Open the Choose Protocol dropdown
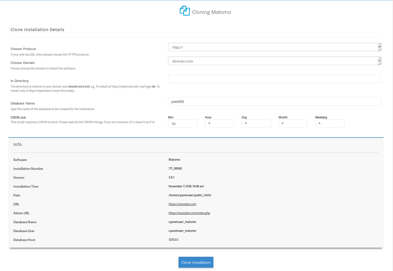Screen dimensions: 393x271 [274, 47]
